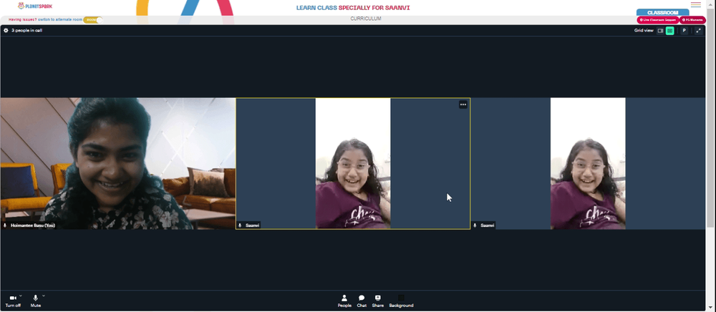Expand camera options chevron beside Turn off
716x312 pixels.
[x=21, y=296]
